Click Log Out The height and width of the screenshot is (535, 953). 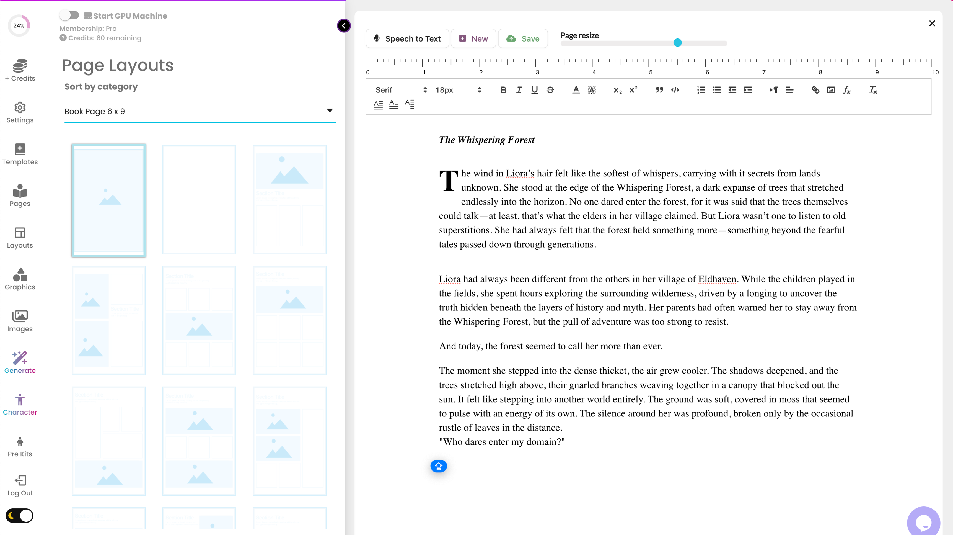tap(20, 486)
